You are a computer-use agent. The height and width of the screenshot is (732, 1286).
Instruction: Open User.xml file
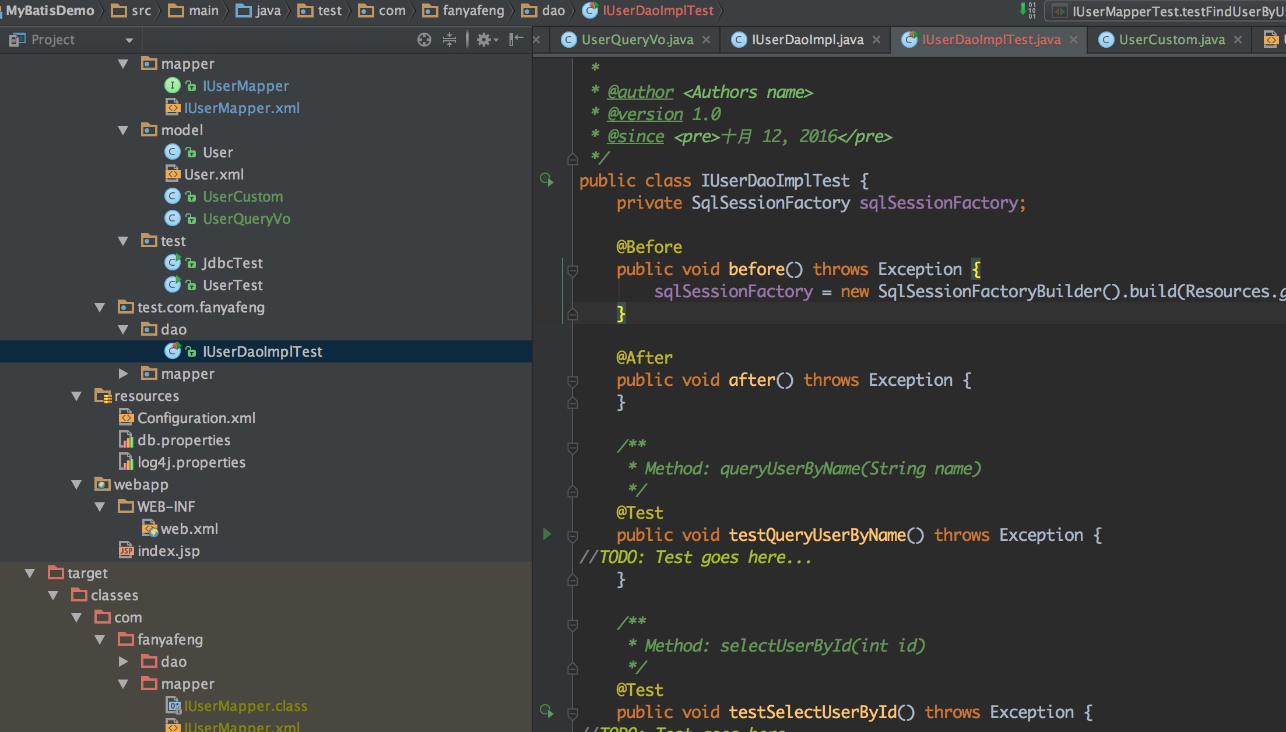(x=214, y=174)
